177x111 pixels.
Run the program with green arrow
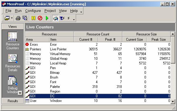coord(47,18)
